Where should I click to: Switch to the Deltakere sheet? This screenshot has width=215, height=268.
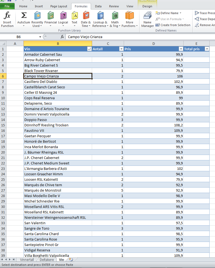pyautogui.click(x=47, y=260)
